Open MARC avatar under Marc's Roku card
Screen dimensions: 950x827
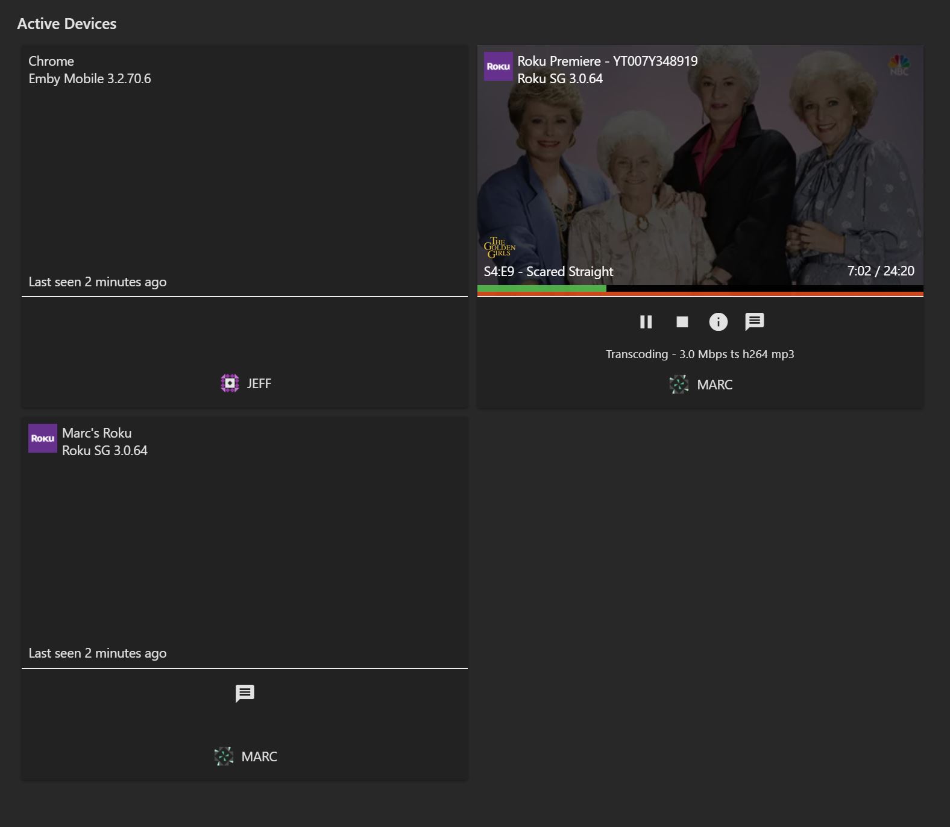[224, 756]
